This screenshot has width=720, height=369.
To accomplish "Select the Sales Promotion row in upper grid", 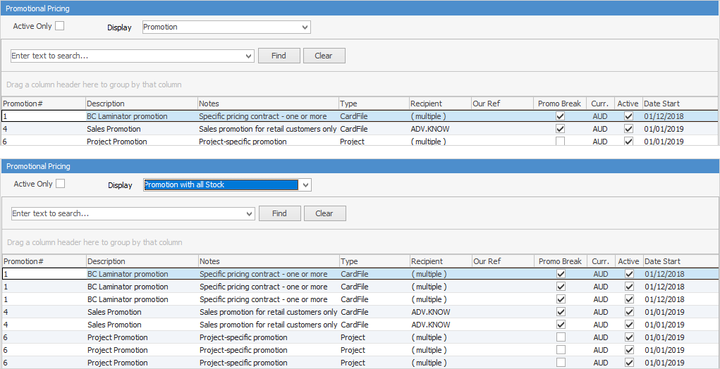I will click(114, 129).
